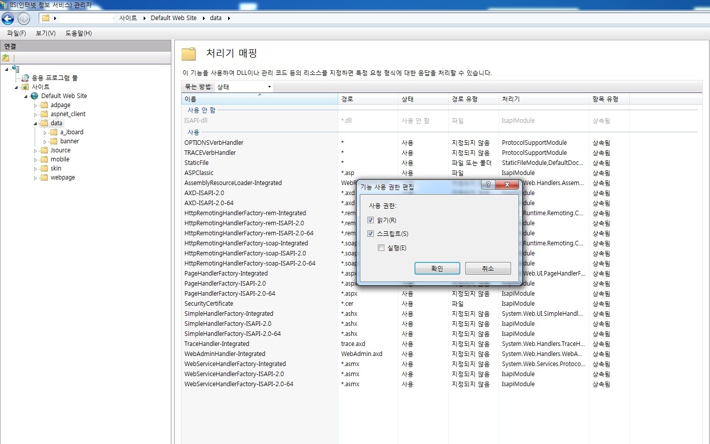Click the mobile folder icon

coord(44,159)
